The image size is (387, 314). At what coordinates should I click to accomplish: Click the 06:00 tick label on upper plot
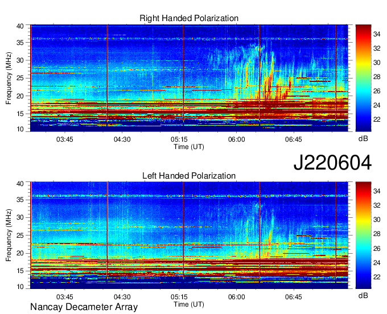pos(236,139)
